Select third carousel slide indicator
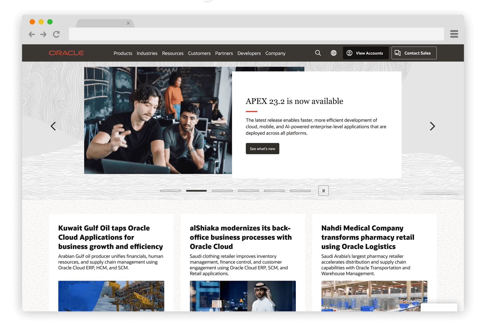 (222, 191)
